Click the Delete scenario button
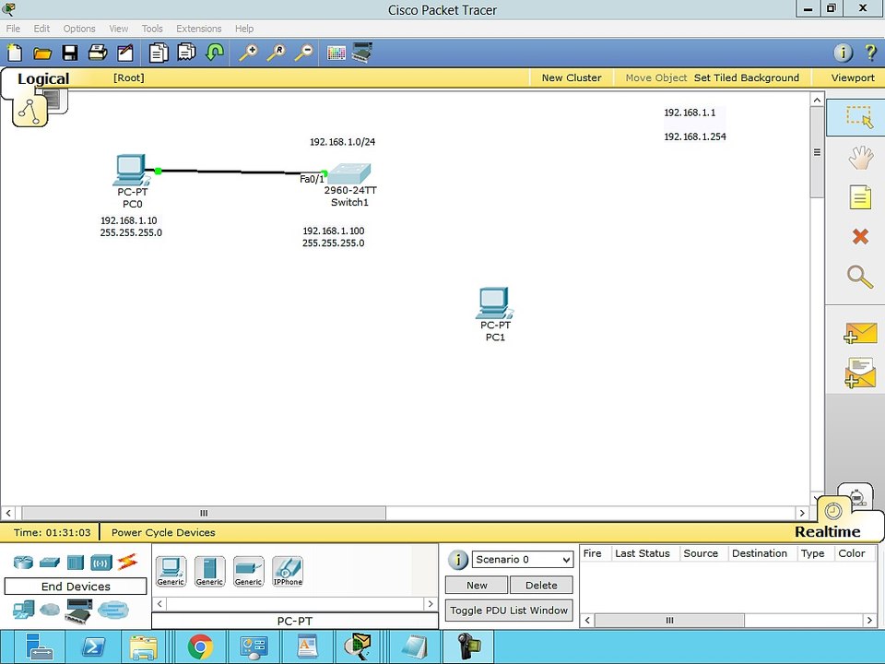The width and height of the screenshot is (885, 664). coord(541,585)
